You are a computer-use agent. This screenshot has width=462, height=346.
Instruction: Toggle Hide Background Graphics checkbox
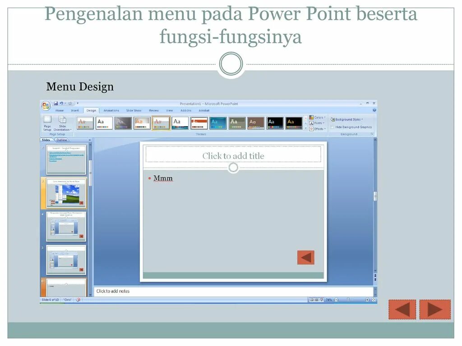333,127
